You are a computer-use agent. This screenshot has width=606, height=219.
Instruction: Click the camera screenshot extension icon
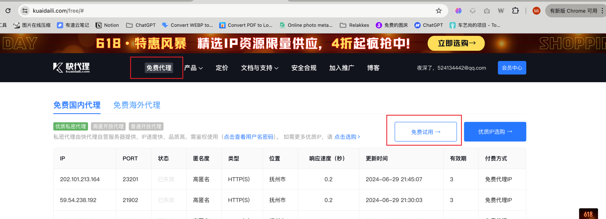pos(487,11)
